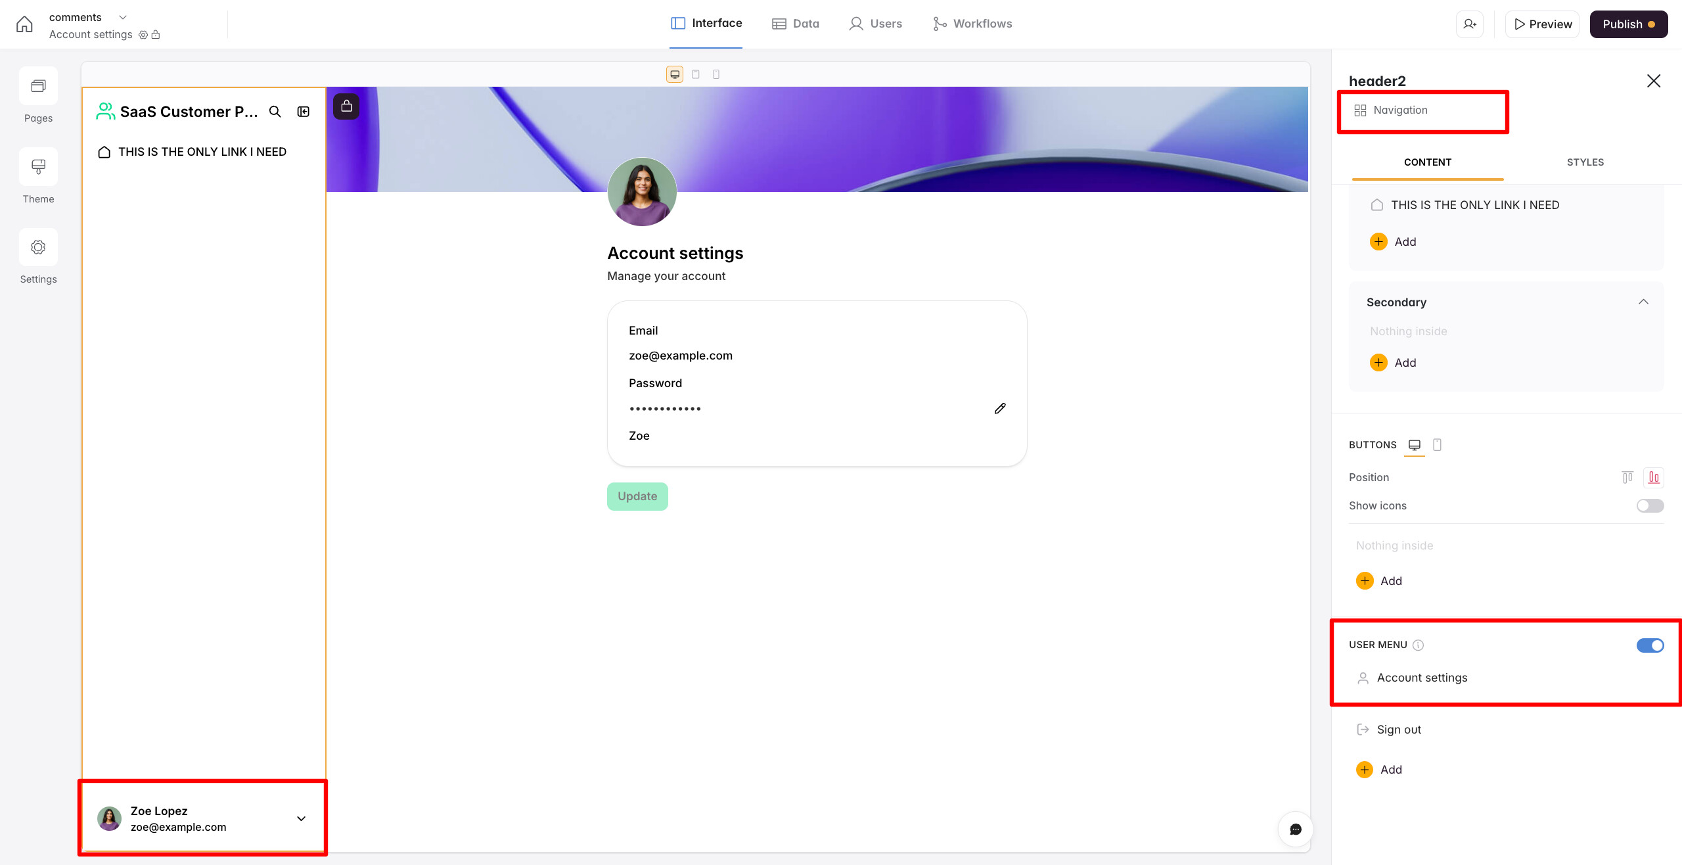
Task: Open the Pages panel icon
Action: [38, 86]
